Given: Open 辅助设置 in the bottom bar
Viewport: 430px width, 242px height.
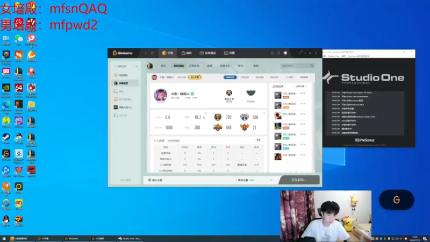Looking at the screenshot, I should (155, 180).
